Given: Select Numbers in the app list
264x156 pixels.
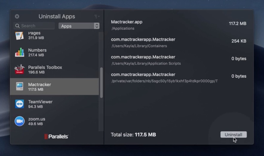Looking at the screenshot, I should pyautogui.click(x=54, y=52).
